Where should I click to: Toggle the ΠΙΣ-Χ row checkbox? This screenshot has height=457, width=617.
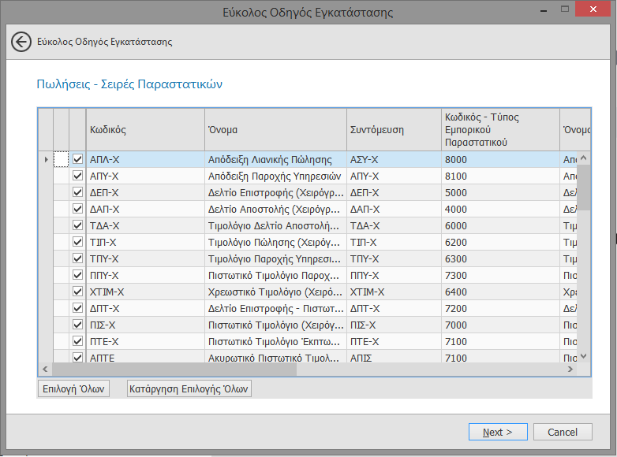[77, 325]
